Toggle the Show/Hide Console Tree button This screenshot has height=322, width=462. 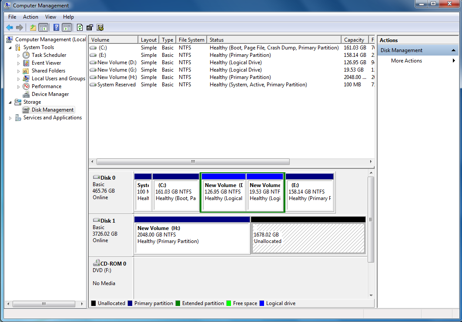(44, 28)
